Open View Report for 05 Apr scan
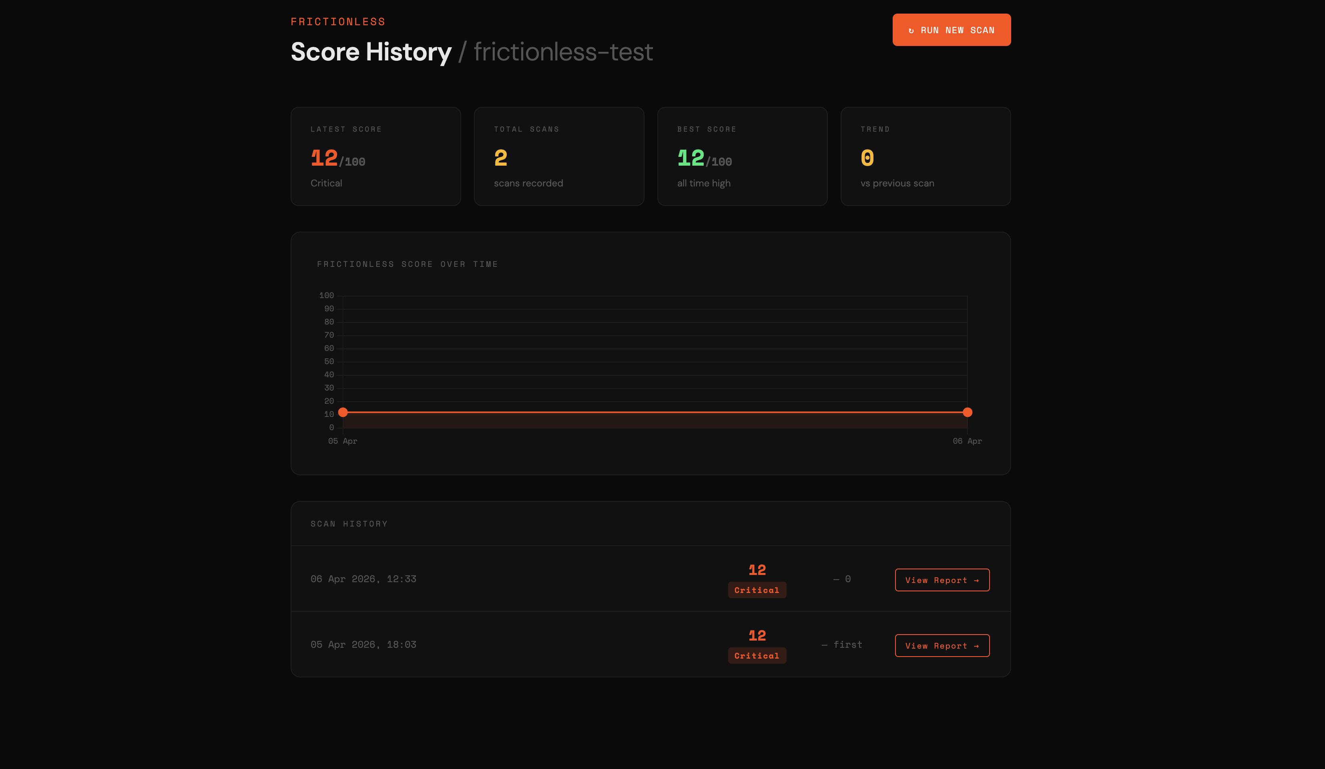Screen dimensions: 1325x769 (x=942, y=645)
